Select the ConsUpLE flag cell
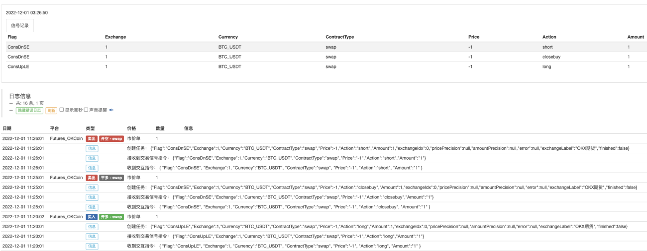 [x=18, y=66]
